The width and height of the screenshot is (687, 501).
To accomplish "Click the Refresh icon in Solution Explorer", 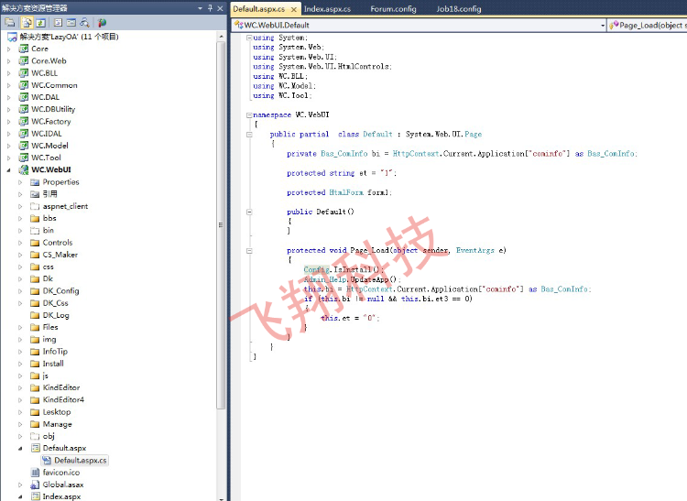I will click(41, 22).
